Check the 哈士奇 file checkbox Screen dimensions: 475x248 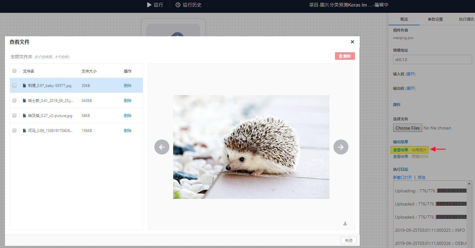pyautogui.click(x=14, y=100)
